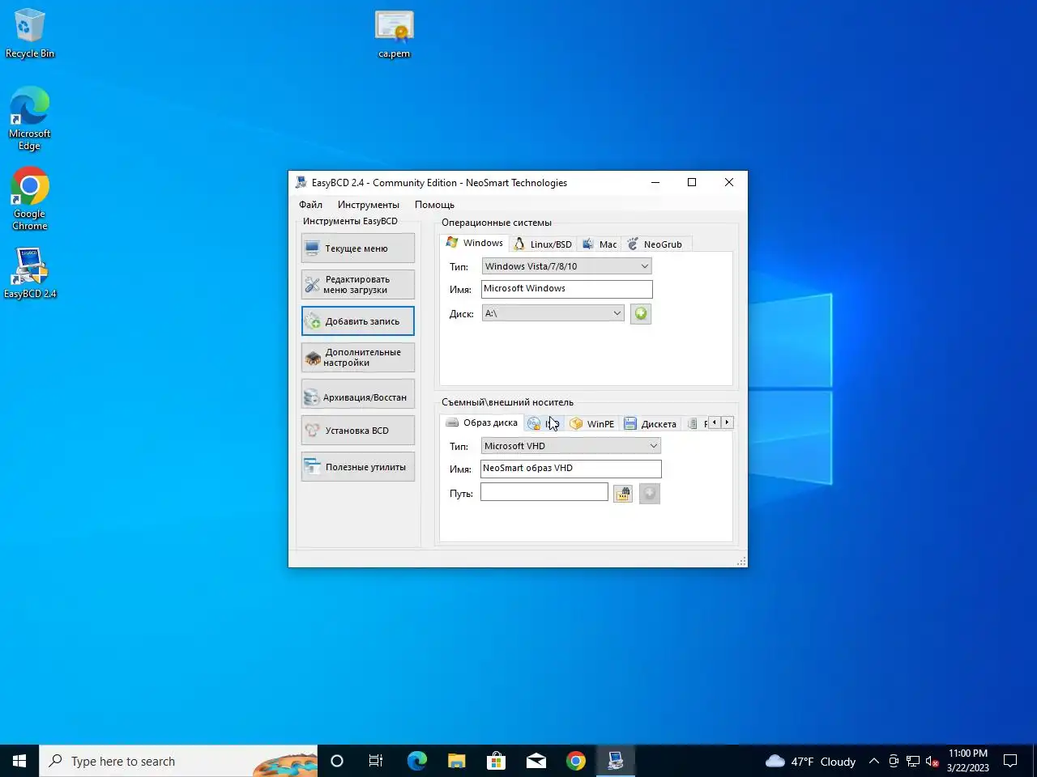Open Microsoft Store from taskbar
The height and width of the screenshot is (777, 1037).
(496, 761)
